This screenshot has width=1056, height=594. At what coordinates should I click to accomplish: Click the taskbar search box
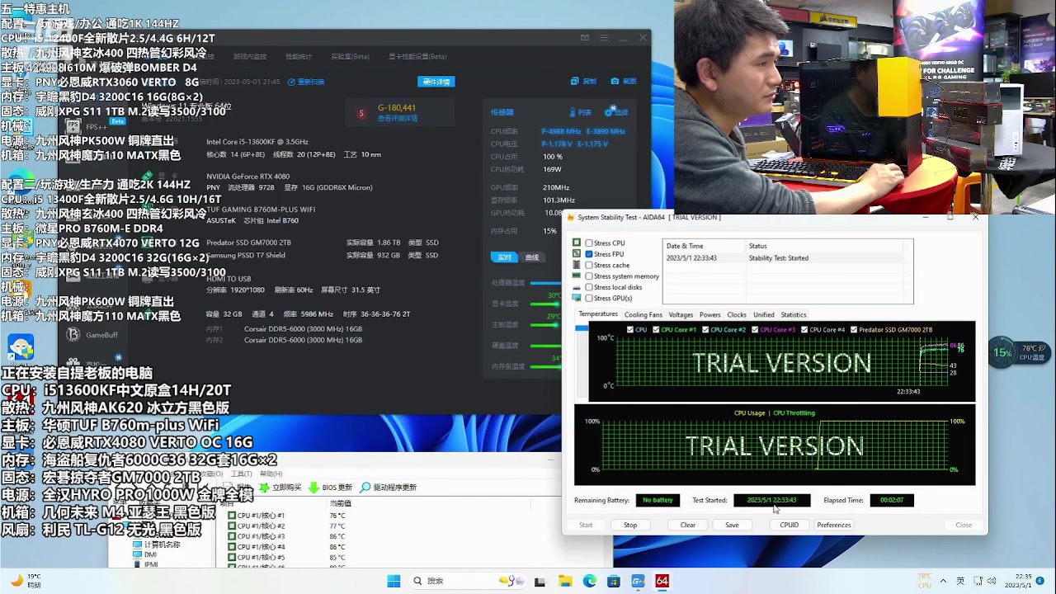pos(469,581)
